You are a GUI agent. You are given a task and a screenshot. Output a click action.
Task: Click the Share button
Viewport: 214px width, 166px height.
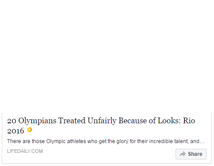pos(191,154)
